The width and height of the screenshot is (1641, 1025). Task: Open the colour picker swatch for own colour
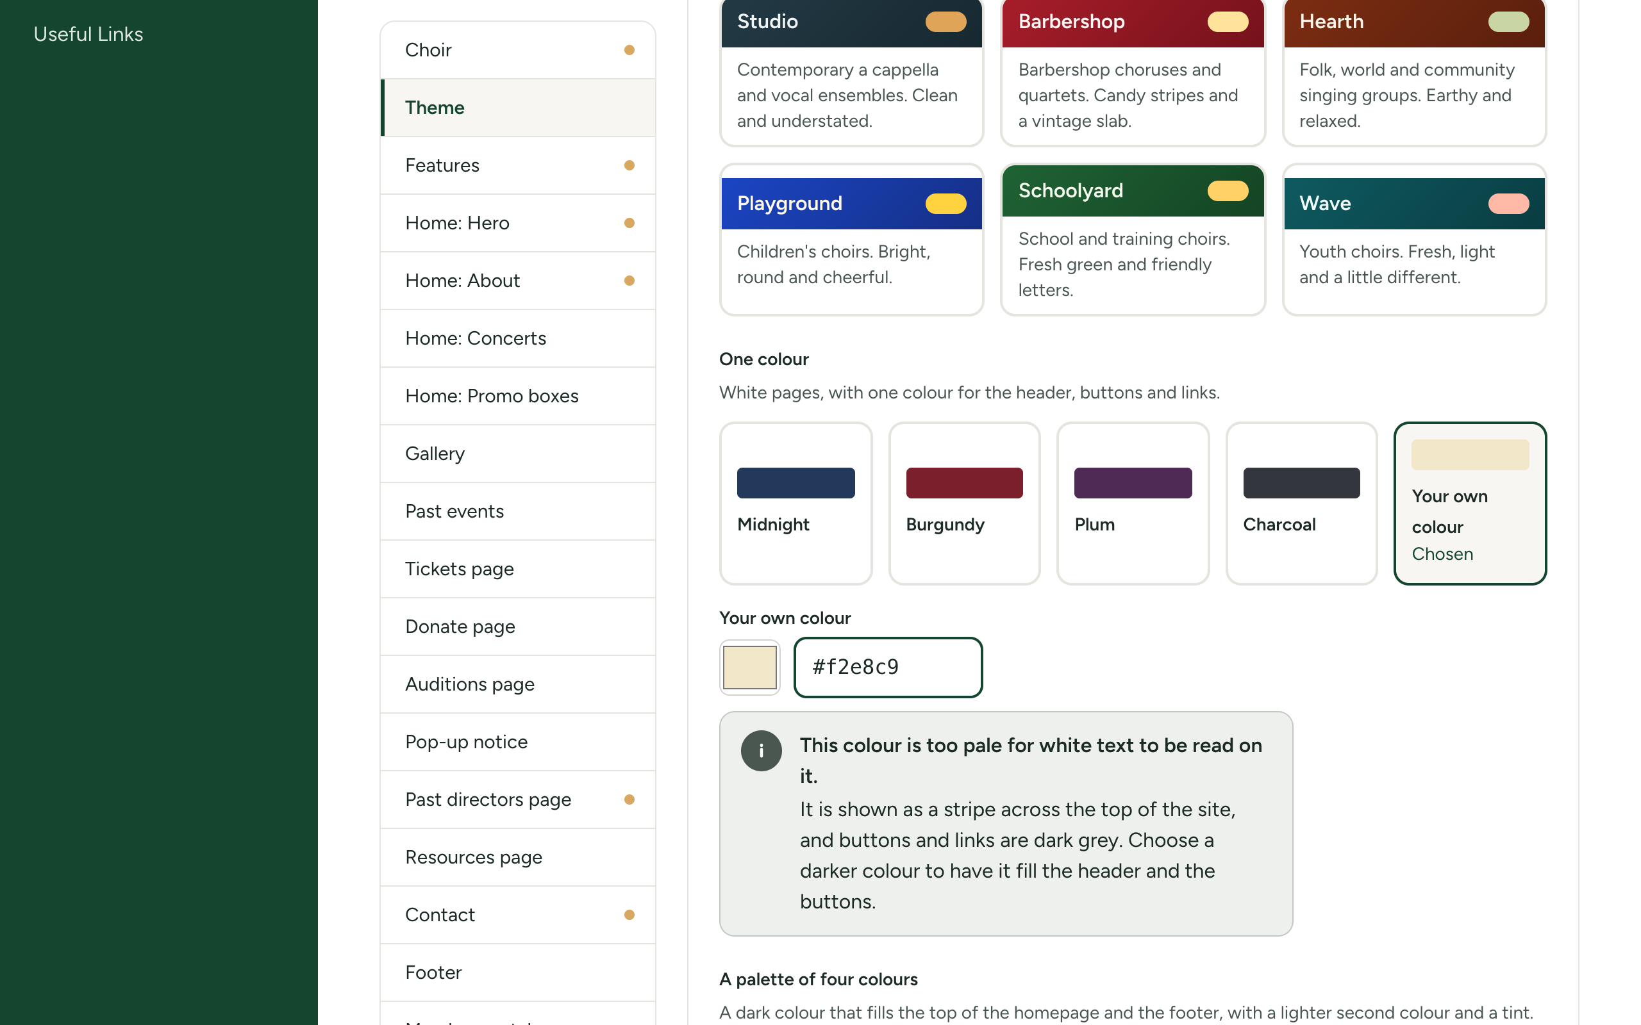coord(749,668)
